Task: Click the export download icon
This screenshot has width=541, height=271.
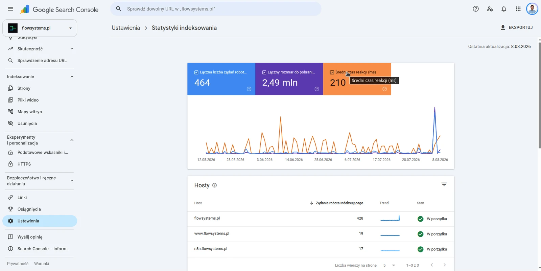Action: tap(503, 27)
